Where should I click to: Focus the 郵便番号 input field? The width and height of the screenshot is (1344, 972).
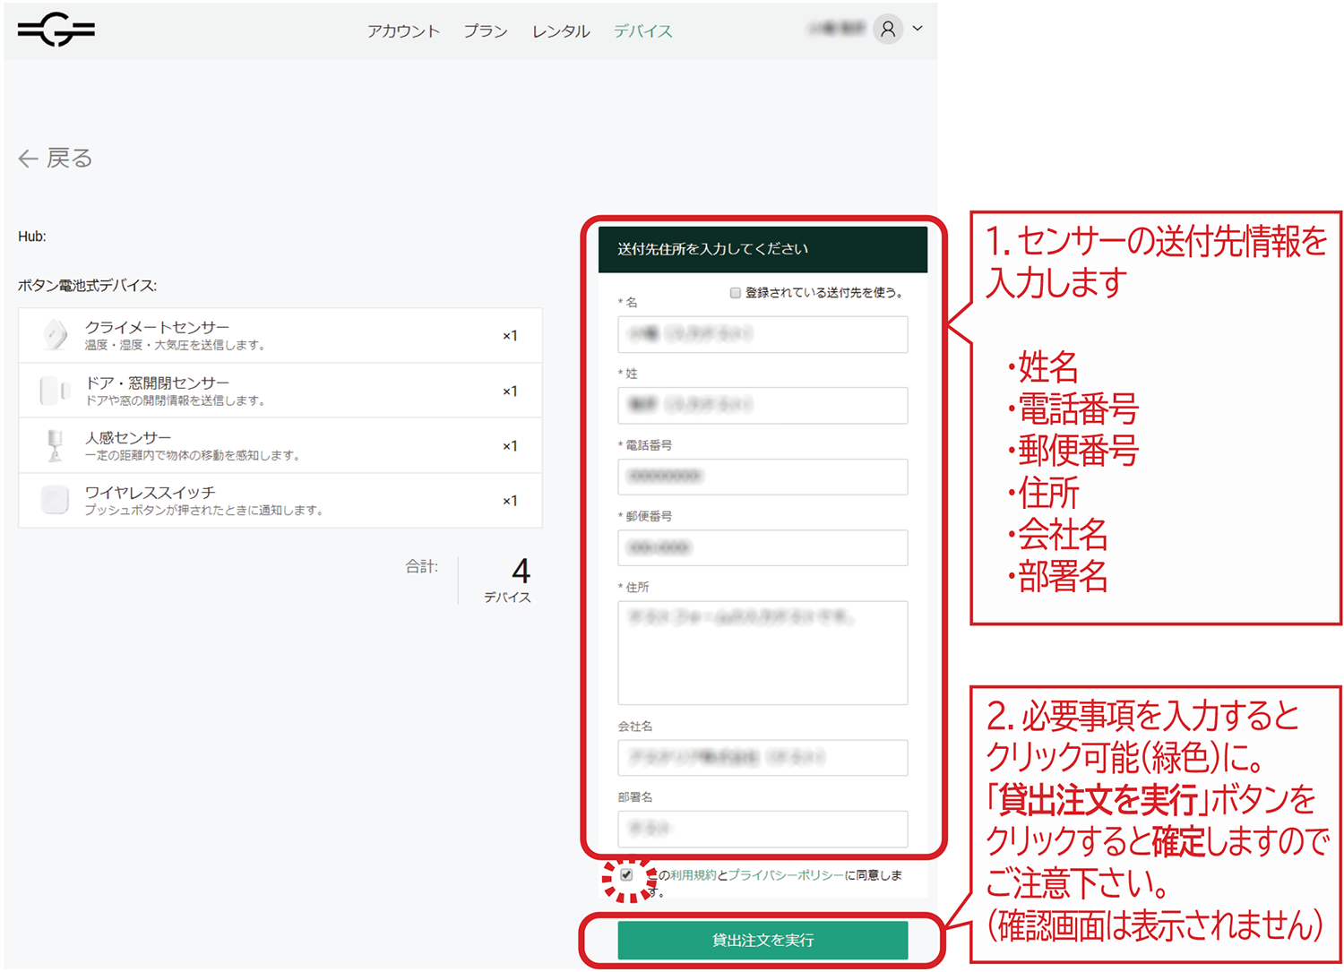(x=762, y=547)
